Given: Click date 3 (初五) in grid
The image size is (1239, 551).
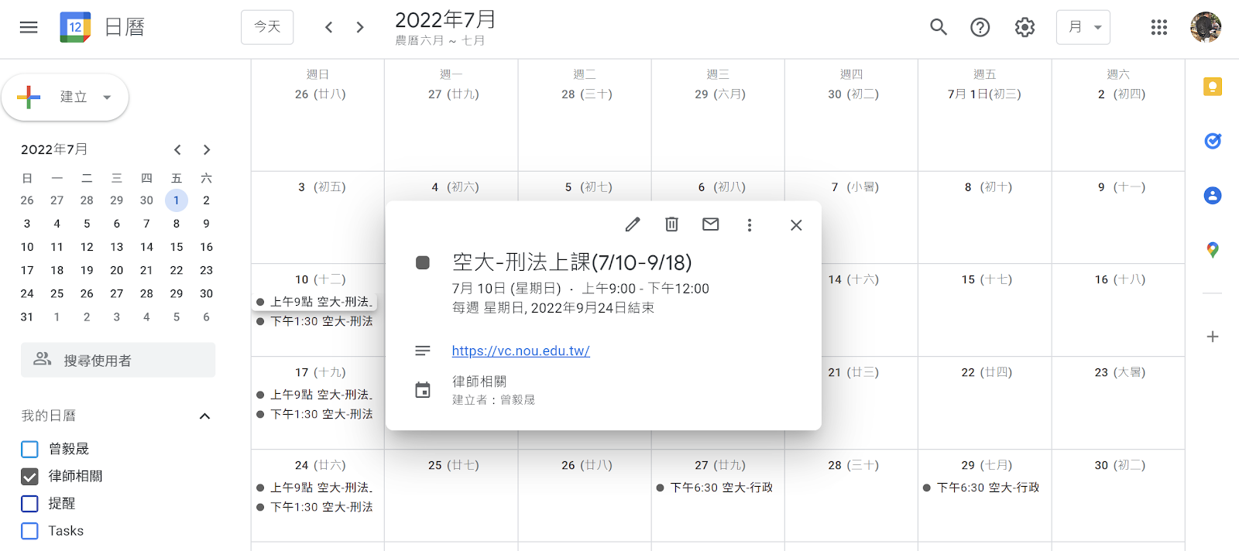Looking at the screenshot, I should (321, 187).
